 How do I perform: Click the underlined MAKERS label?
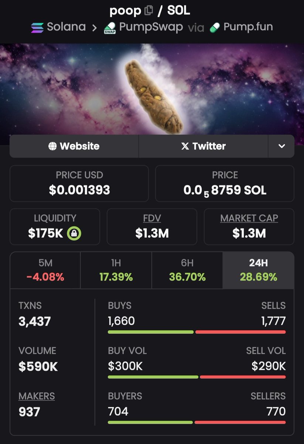coord(37,396)
